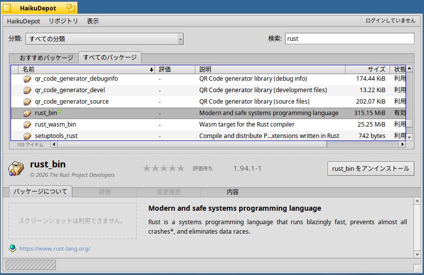Image resolution: width=424 pixels, height=275 pixels.
Task: Click the 13.22 KiB size cell
Action: [x=373, y=90]
